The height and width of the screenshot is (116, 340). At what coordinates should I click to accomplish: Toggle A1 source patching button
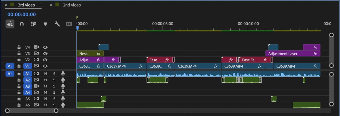(10, 74)
